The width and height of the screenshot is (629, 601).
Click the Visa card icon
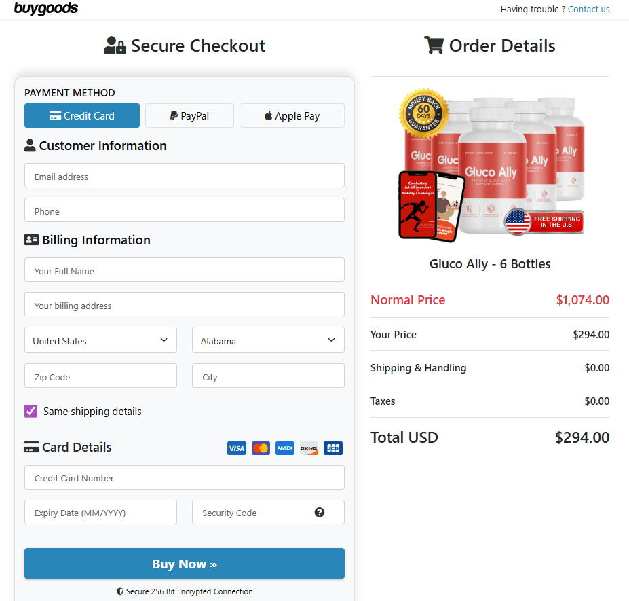point(237,448)
